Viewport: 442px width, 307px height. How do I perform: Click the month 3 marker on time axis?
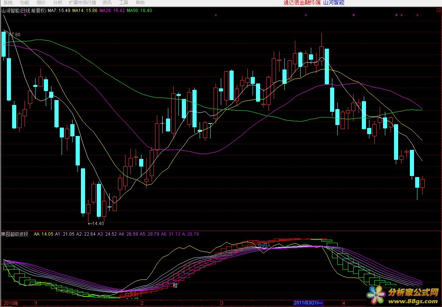click(222, 303)
